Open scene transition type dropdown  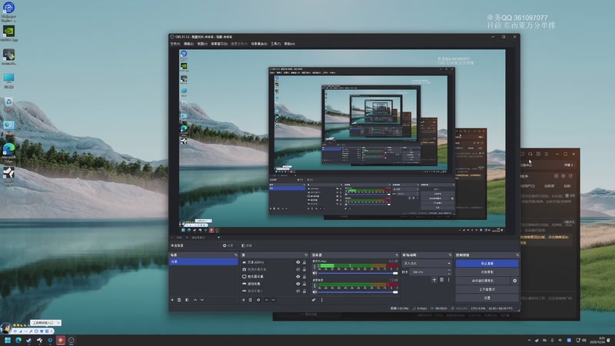pos(427,263)
